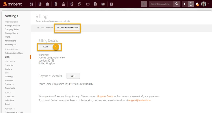Screen dimensions: 212x113
Task: Open Subscription settings
Action: click(14, 53)
